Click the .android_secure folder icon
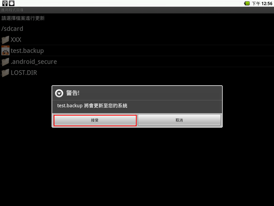Viewport: 274px width, 206px height. pos(5,62)
